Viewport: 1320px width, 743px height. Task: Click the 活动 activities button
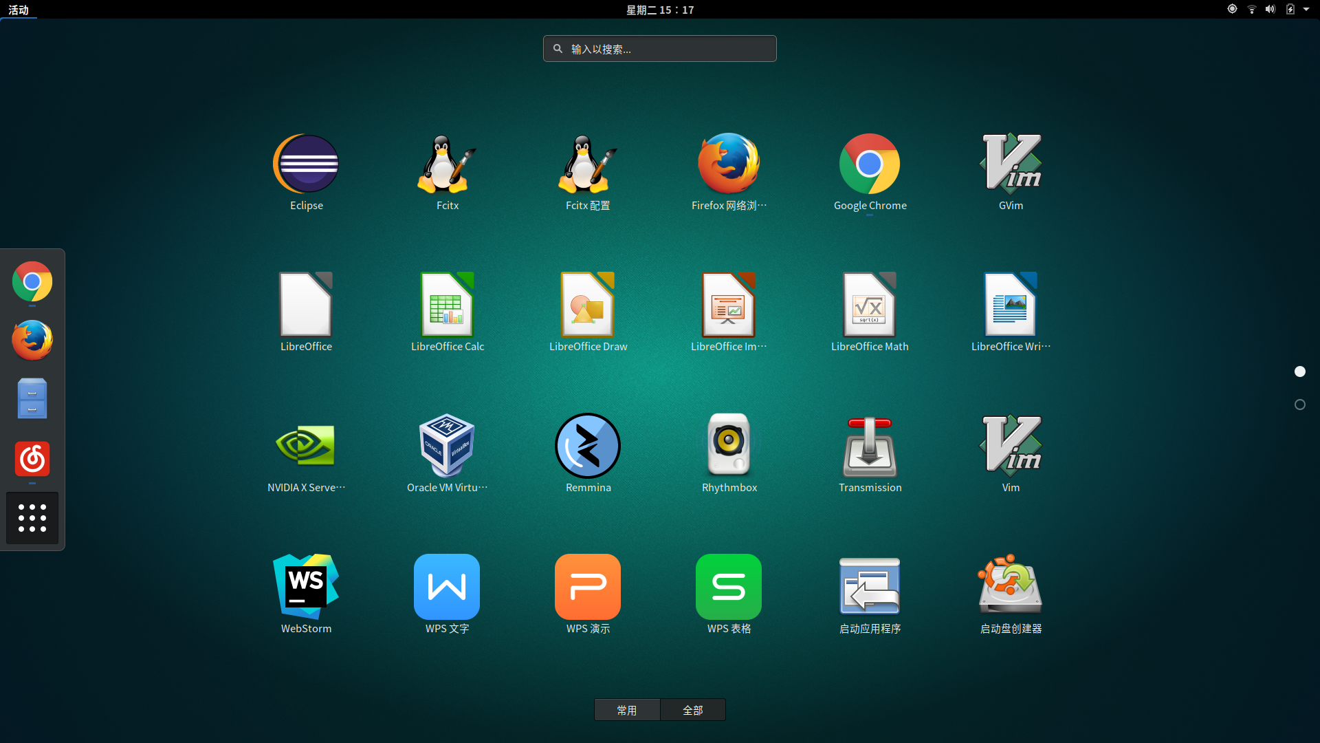click(x=19, y=10)
